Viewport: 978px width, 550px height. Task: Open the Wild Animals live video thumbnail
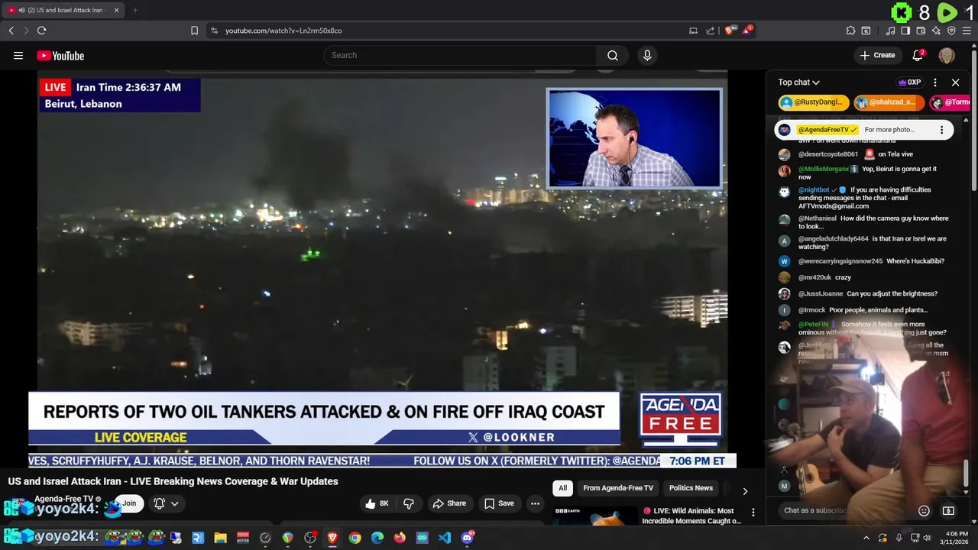(x=594, y=516)
